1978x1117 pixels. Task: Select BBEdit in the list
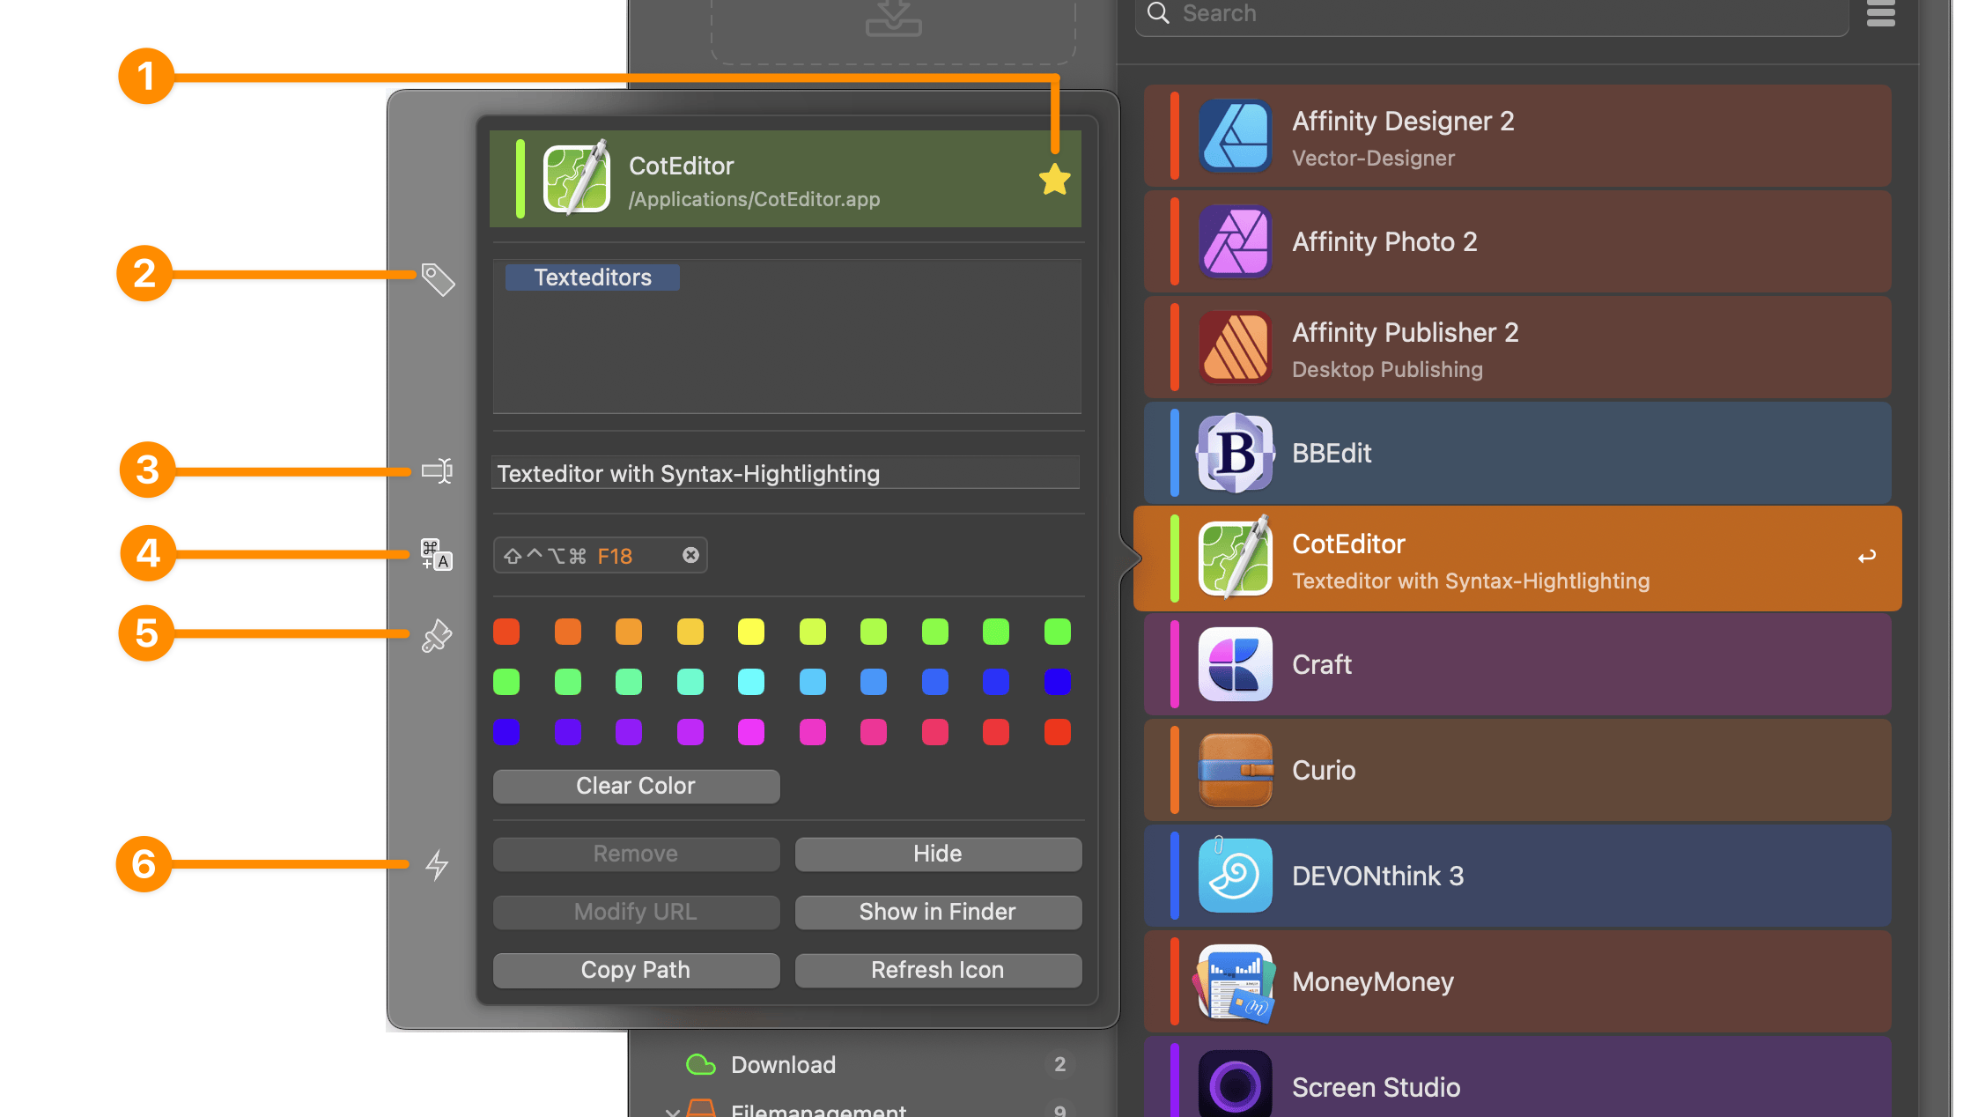pyautogui.click(x=1517, y=453)
